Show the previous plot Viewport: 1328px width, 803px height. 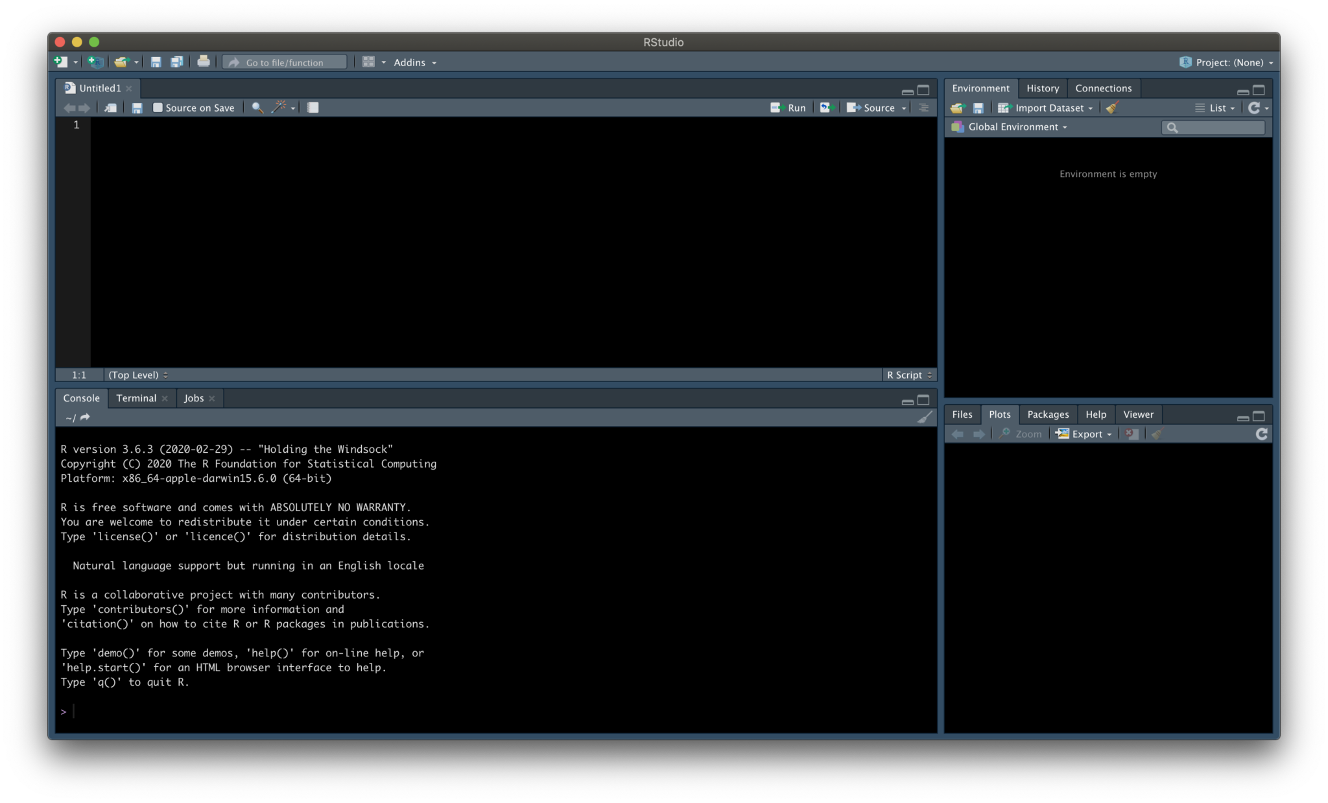tap(958, 434)
